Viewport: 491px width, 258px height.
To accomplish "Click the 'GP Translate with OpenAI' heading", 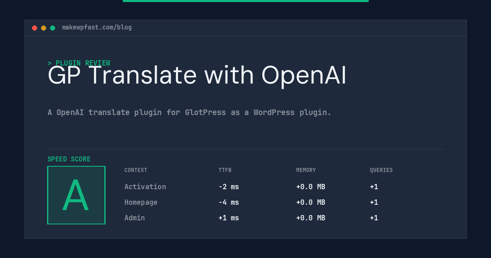I will 197,75.
